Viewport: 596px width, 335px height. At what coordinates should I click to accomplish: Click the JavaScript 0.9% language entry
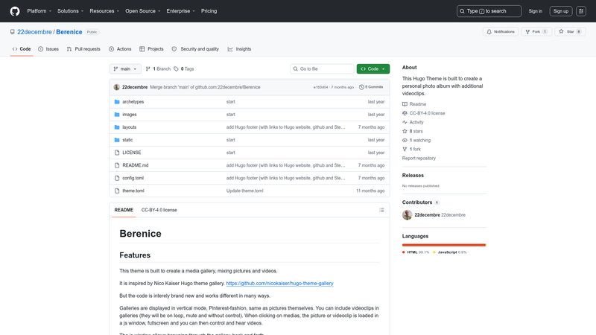pyautogui.click(x=449, y=252)
